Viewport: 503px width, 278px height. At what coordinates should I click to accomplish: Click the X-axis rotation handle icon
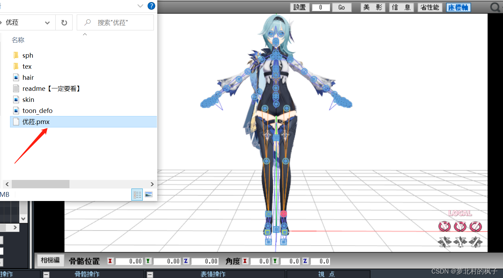point(444,227)
